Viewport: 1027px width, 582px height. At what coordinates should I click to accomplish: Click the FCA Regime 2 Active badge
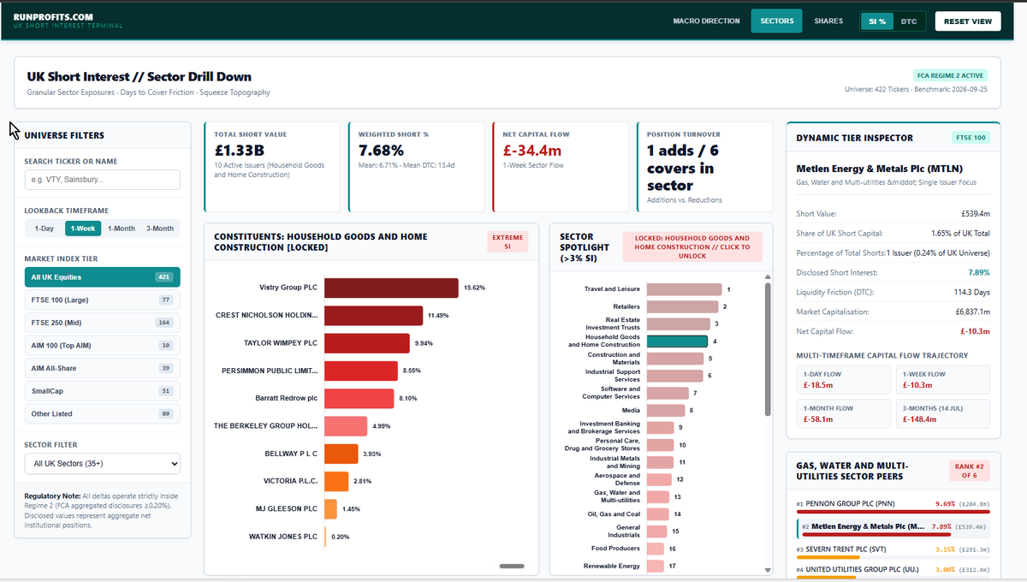coord(951,75)
